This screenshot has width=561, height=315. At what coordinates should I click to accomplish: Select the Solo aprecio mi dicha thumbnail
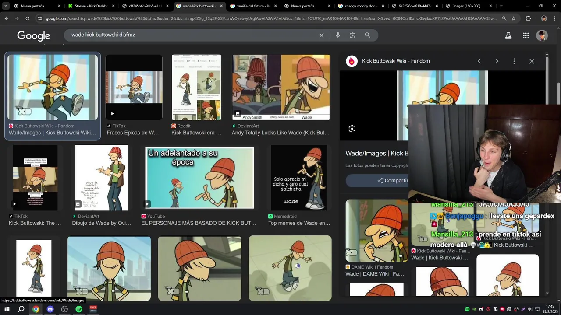click(x=299, y=178)
